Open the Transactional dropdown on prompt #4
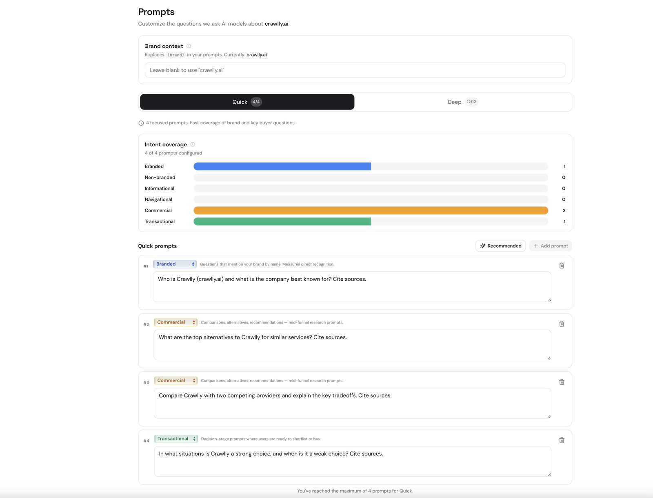 (x=176, y=439)
